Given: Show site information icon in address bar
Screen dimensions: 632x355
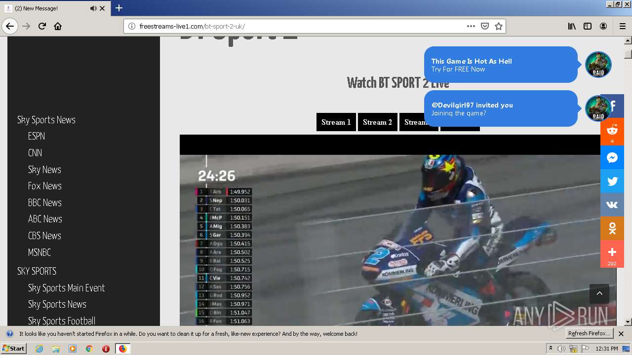Looking at the screenshot, I should point(132,26).
